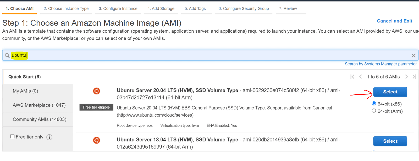Click the Ubuntu Server 18.04 LTS title

pyautogui.click(x=178, y=140)
